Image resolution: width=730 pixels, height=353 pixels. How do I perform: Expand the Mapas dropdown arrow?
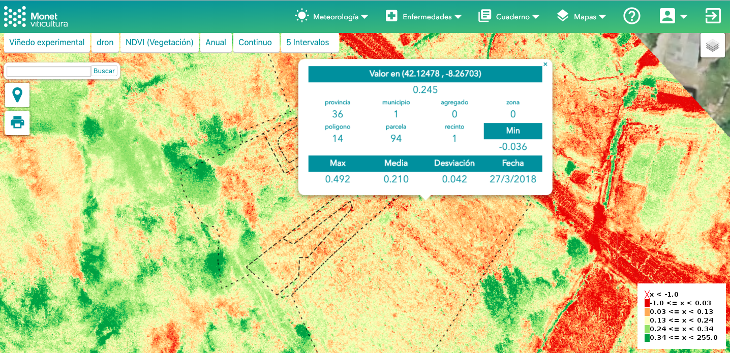pos(602,17)
